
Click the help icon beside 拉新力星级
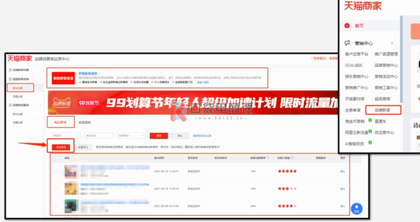click(x=292, y=158)
